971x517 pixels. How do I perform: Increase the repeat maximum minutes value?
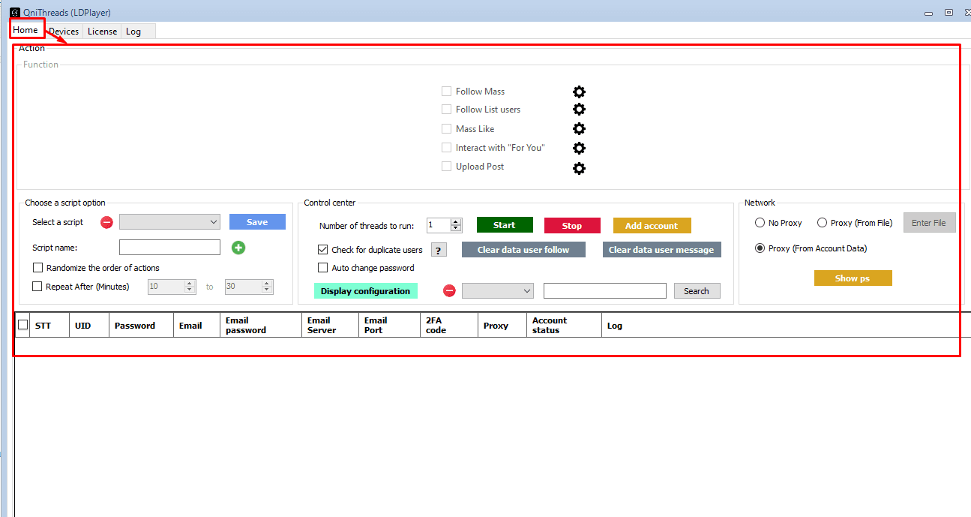268,284
